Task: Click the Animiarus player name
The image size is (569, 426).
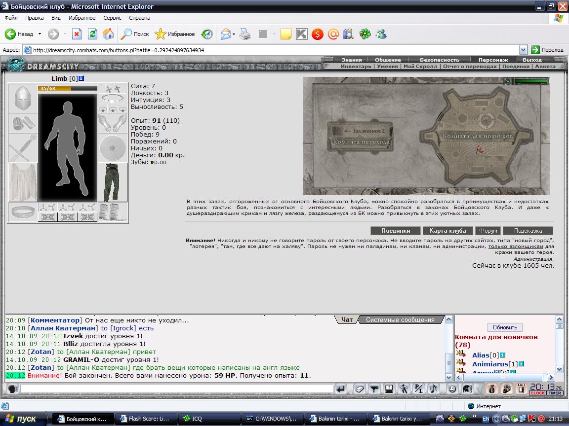Action: coord(490,364)
